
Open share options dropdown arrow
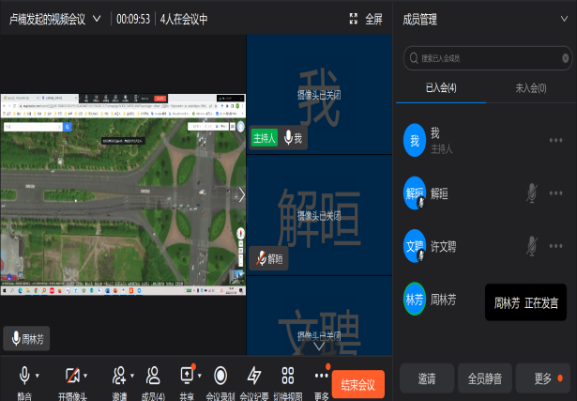click(200, 376)
